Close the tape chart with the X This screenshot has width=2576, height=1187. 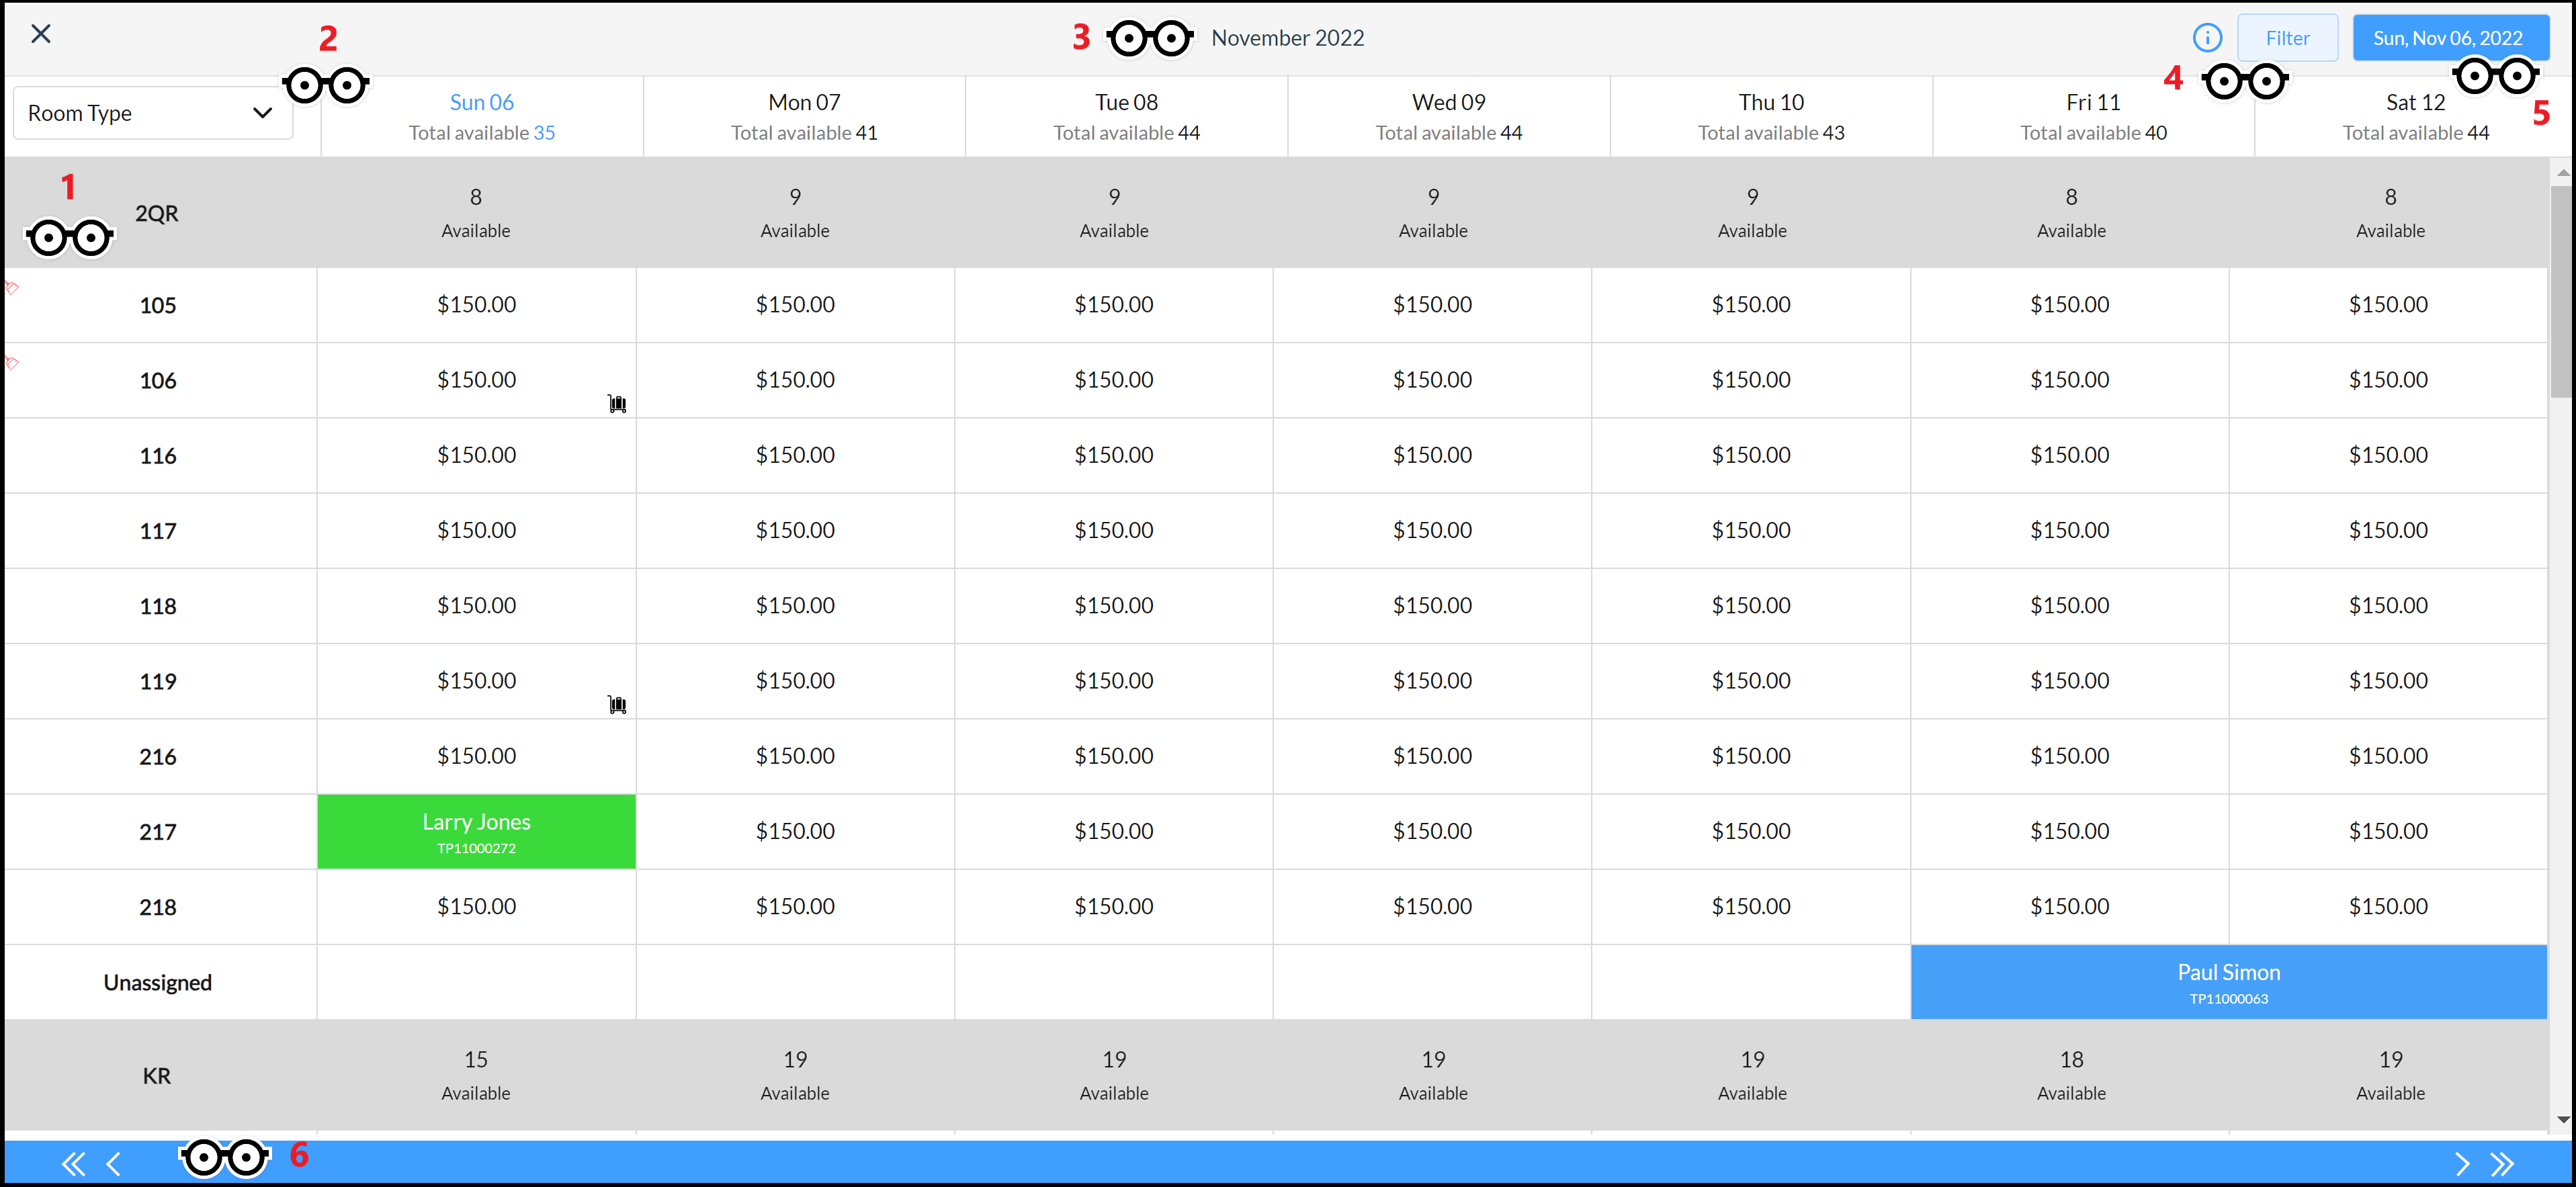click(41, 33)
